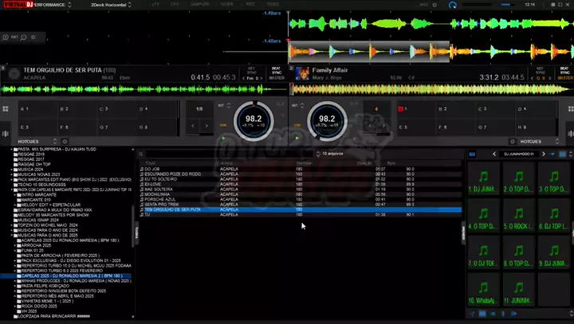574x324 pixels.
Task: Click deck 1 pad options circle icon
Action: 65,142
